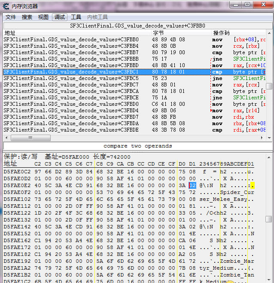Image resolution: width=274 pixels, height=283 pixels.
Task: Click the 'compare two operands' description bar
Action: point(138,146)
